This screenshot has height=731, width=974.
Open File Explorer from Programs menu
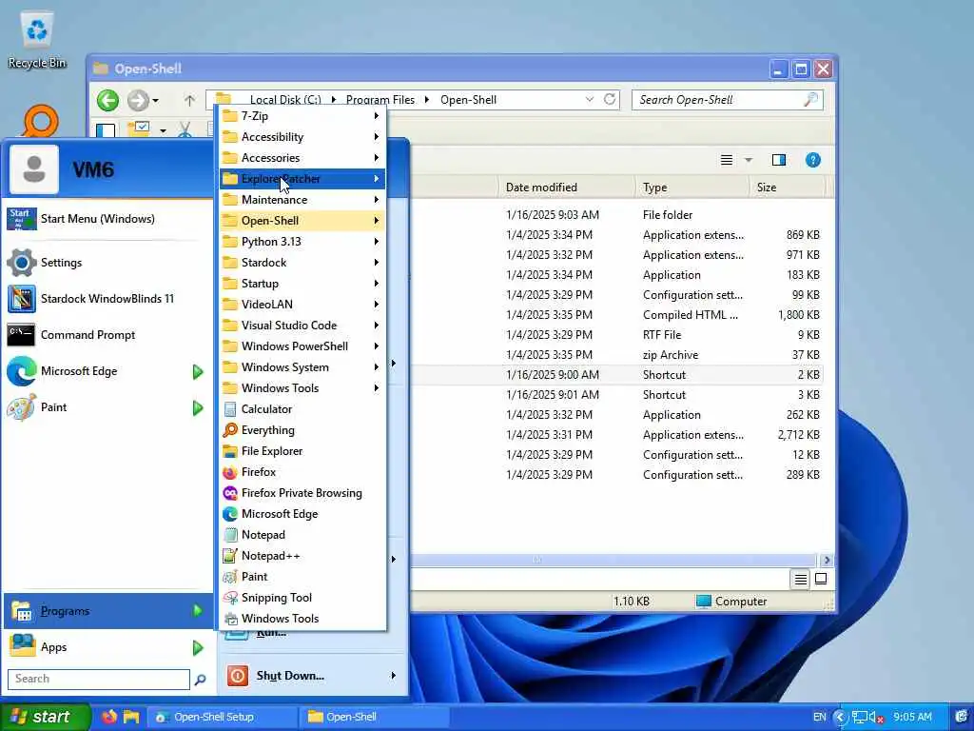pyautogui.click(x=302, y=451)
